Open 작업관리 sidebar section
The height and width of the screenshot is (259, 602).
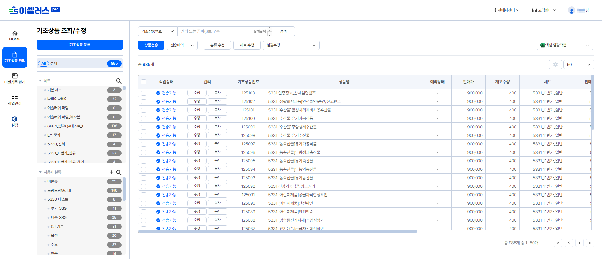click(15, 100)
